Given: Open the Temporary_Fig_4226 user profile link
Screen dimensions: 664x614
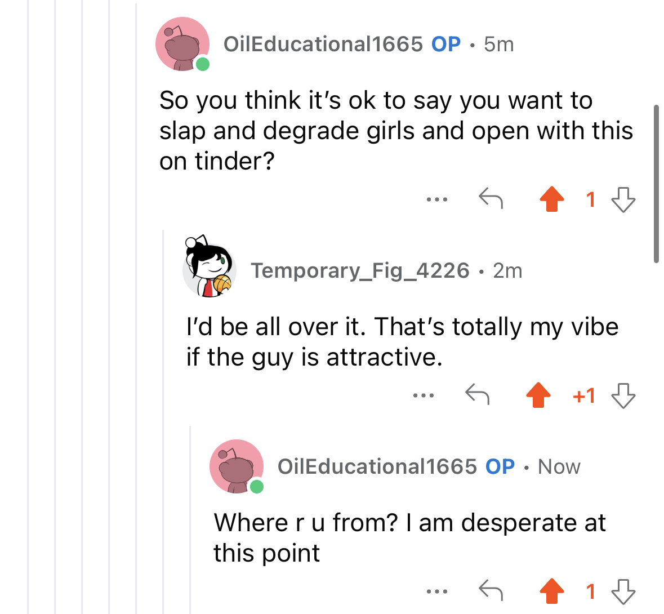Looking at the screenshot, I should click(360, 270).
